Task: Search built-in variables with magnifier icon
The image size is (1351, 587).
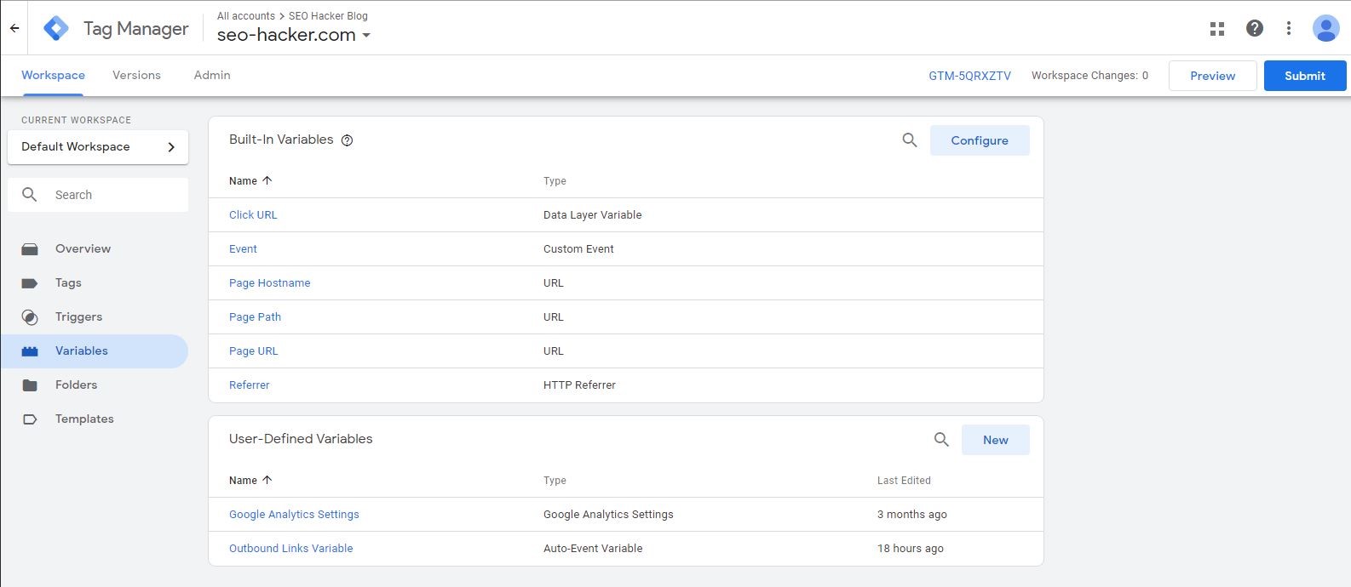Action: tap(909, 140)
